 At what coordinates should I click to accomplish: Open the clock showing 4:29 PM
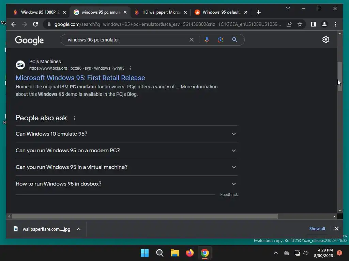(x=323, y=253)
